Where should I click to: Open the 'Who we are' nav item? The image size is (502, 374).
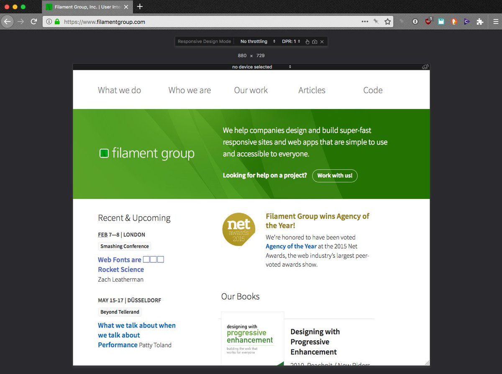point(190,90)
